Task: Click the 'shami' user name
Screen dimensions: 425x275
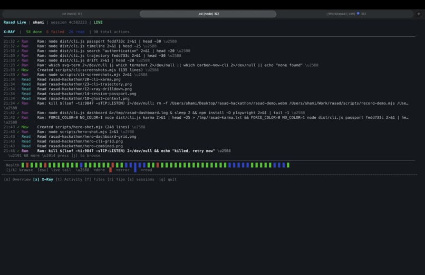Action: pos(38,23)
